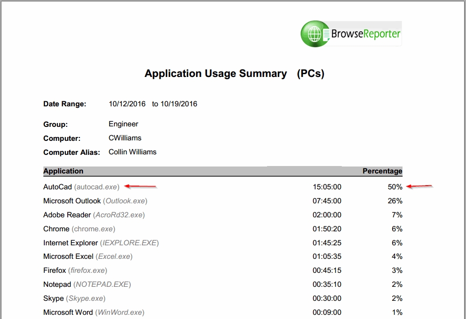Click the Adobe Reader duration 02:00:00

pyautogui.click(x=327, y=215)
